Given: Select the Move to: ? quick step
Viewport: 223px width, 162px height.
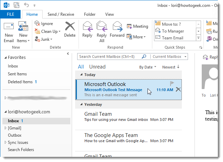Looking at the screenshot, I should click(175, 24).
